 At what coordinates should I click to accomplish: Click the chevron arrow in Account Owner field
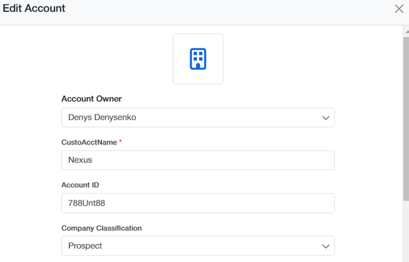tap(325, 118)
